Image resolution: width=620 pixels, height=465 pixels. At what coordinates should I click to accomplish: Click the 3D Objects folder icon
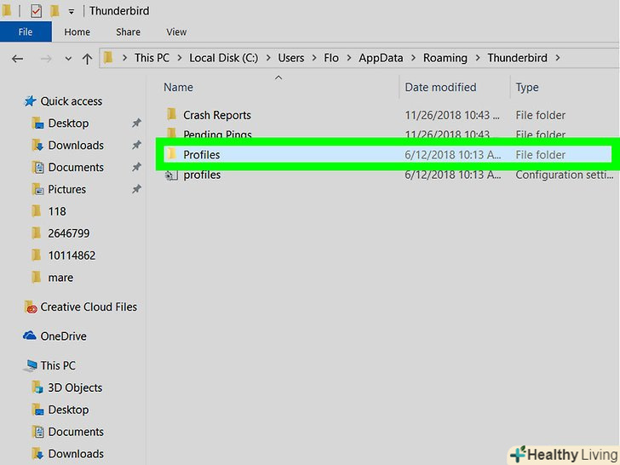pos(37,387)
